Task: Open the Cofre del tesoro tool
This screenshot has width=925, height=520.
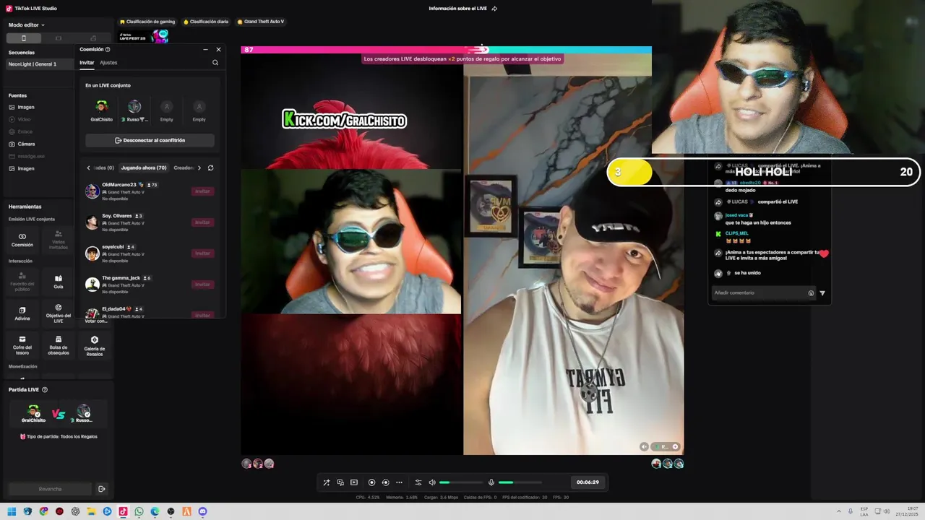Action: click(x=22, y=345)
